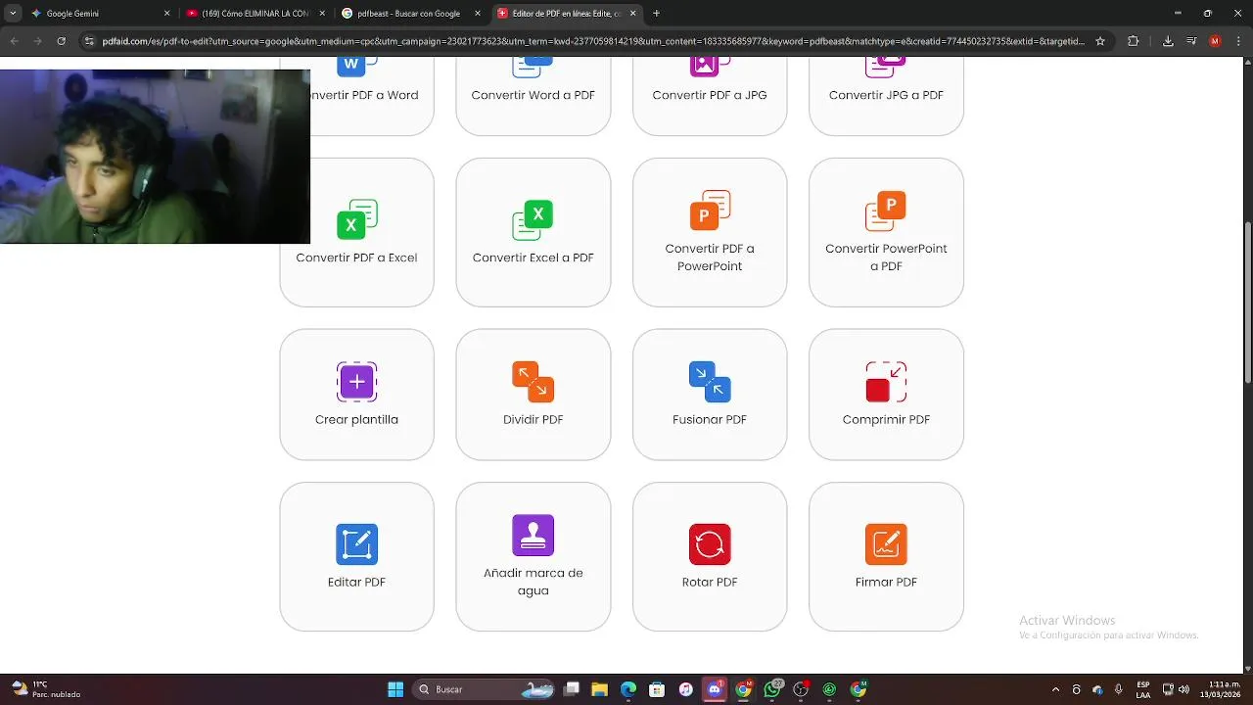Open a new browser tab
This screenshot has height=705, width=1253.
point(656,14)
